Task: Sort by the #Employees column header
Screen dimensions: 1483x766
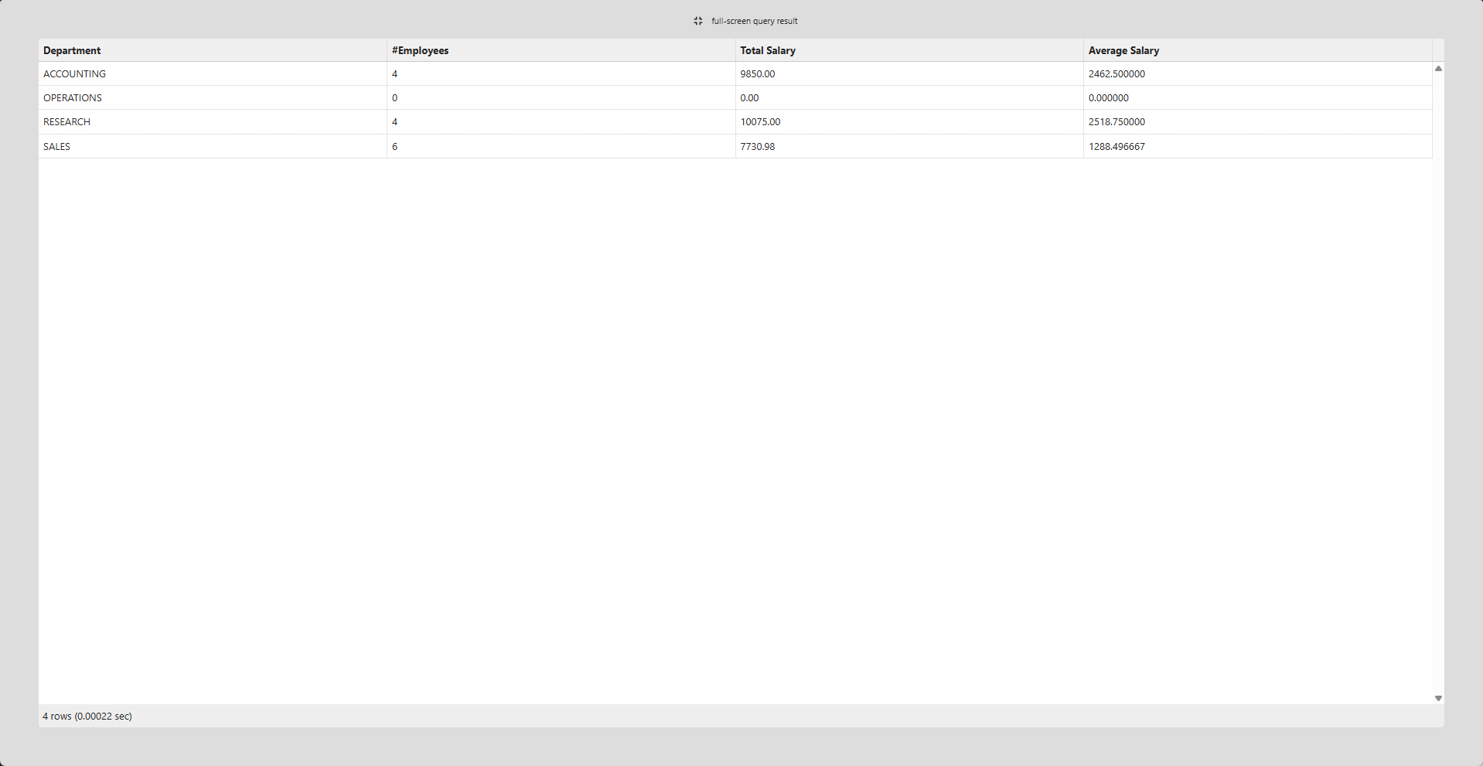Action: click(x=421, y=50)
